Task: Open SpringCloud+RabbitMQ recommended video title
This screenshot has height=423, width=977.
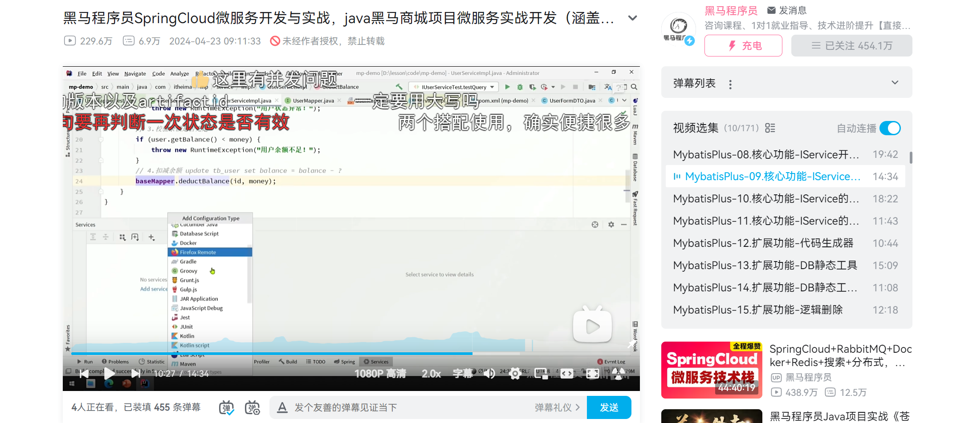Action: coord(840,355)
